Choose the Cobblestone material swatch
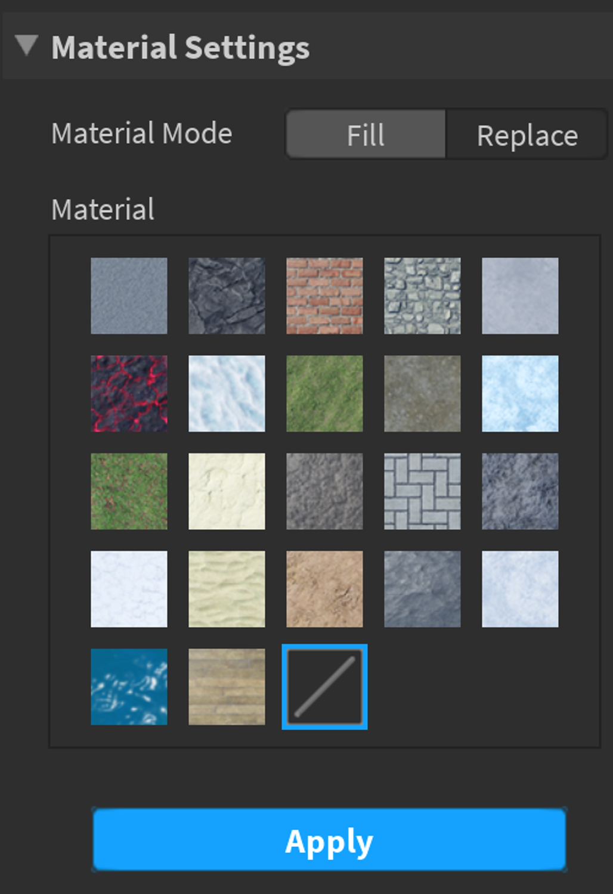Viewport: 613px width, 894px height. [x=422, y=296]
